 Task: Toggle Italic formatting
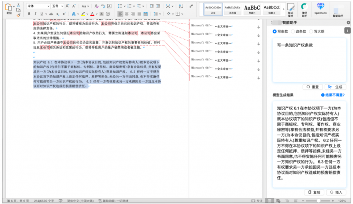point(35,14)
